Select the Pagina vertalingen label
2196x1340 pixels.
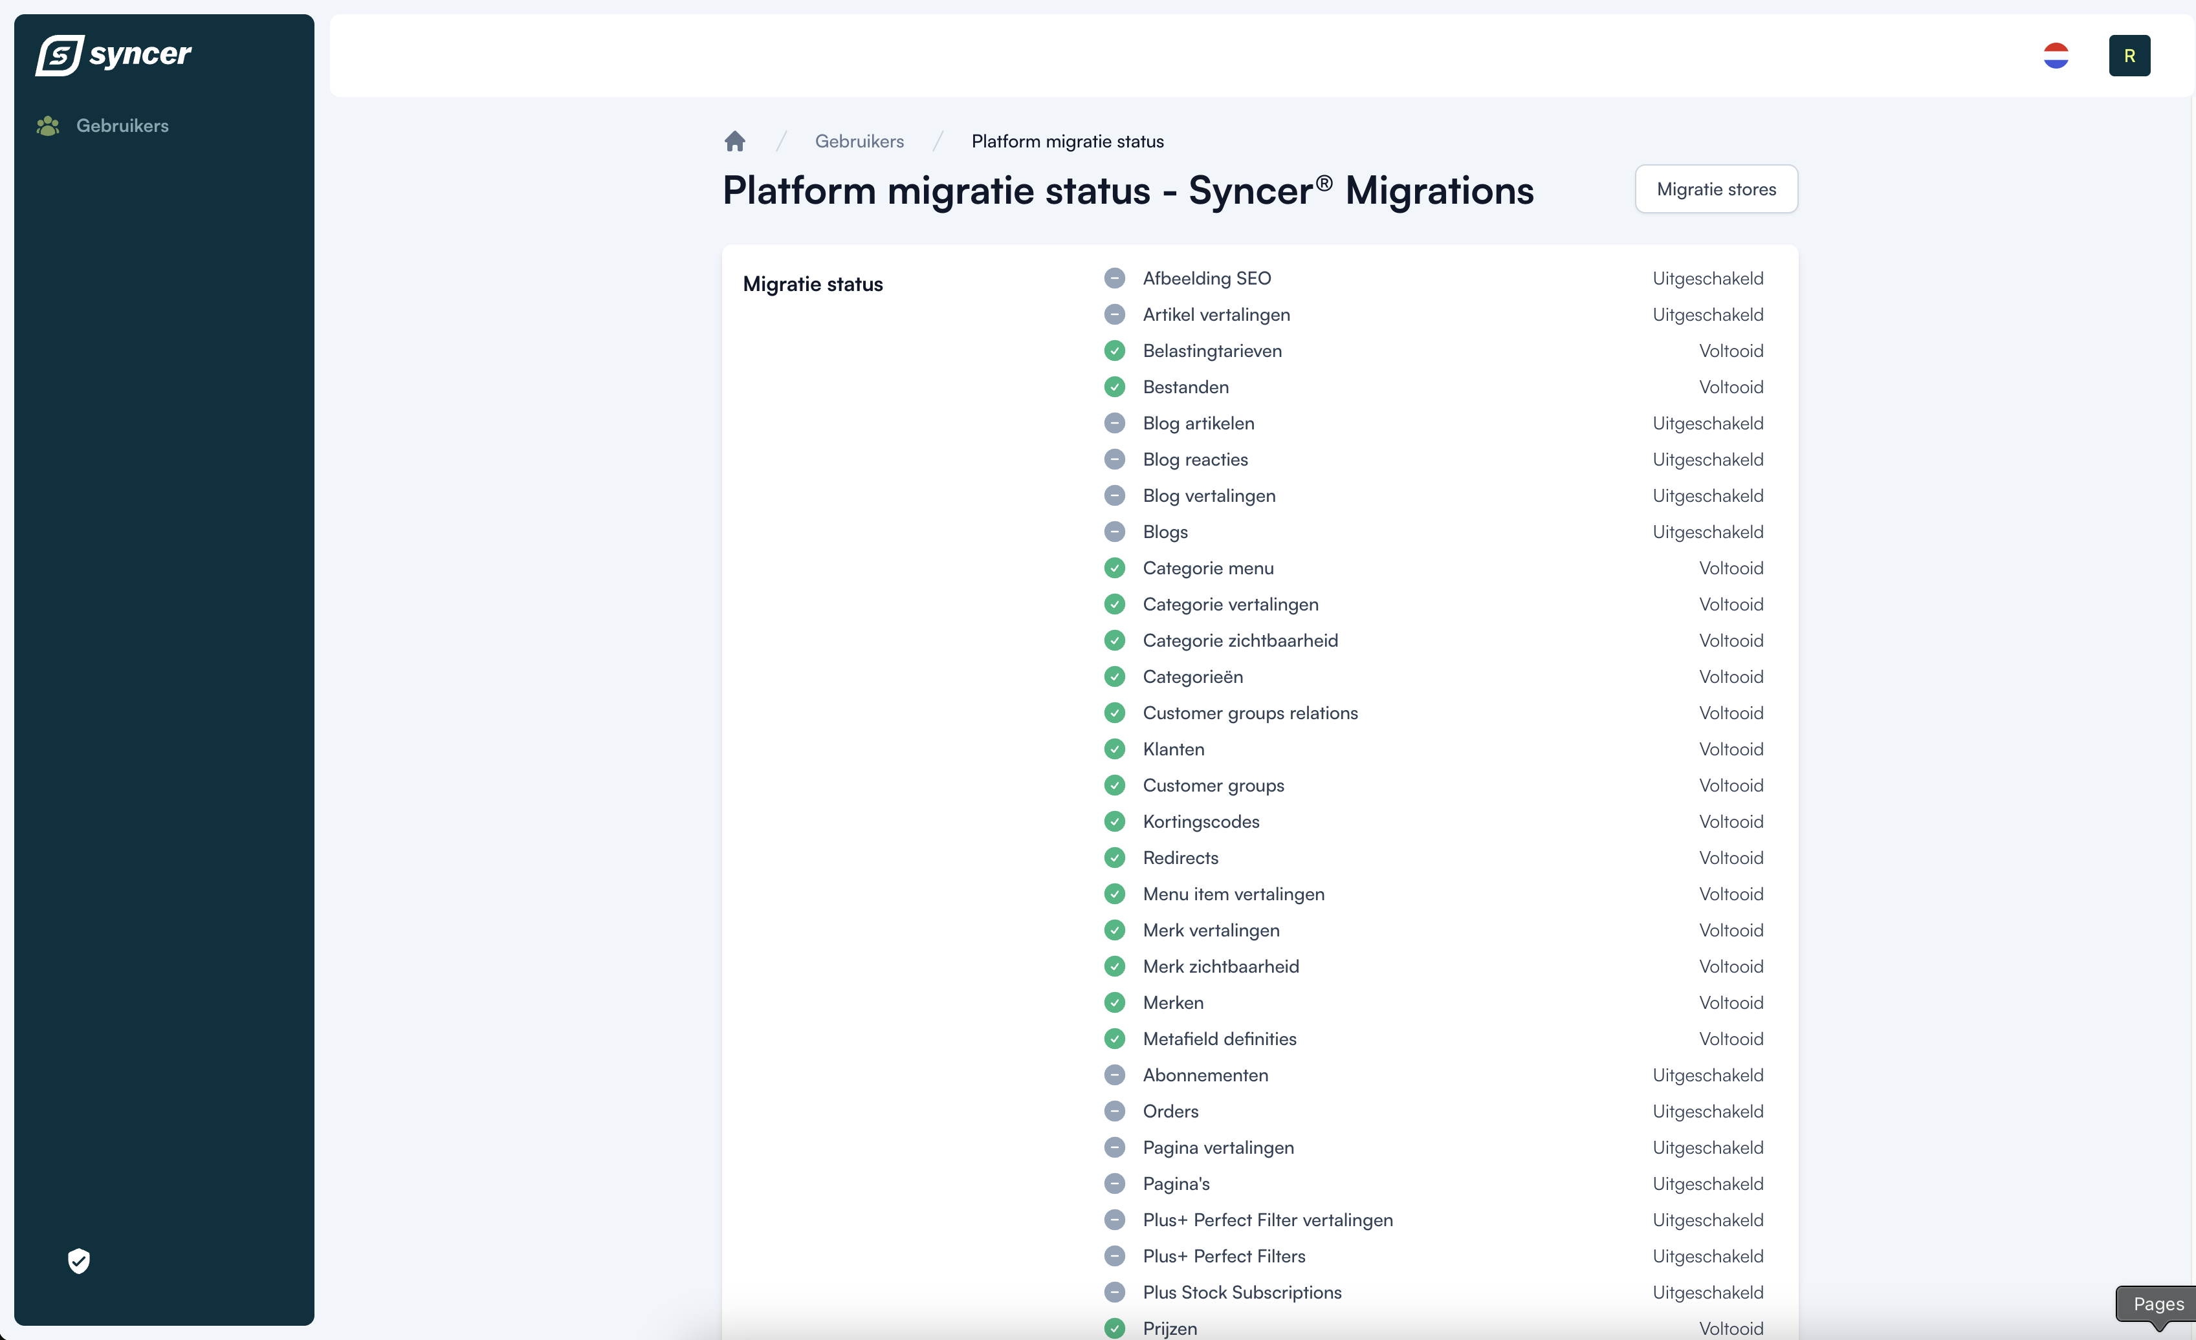click(1218, 1147)
